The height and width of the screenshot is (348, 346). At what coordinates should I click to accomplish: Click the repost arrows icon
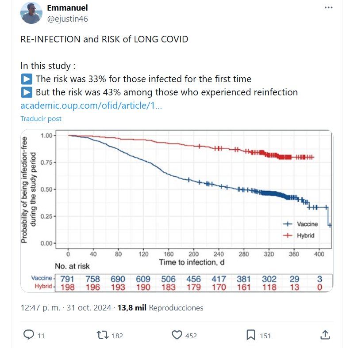point(102,335)
